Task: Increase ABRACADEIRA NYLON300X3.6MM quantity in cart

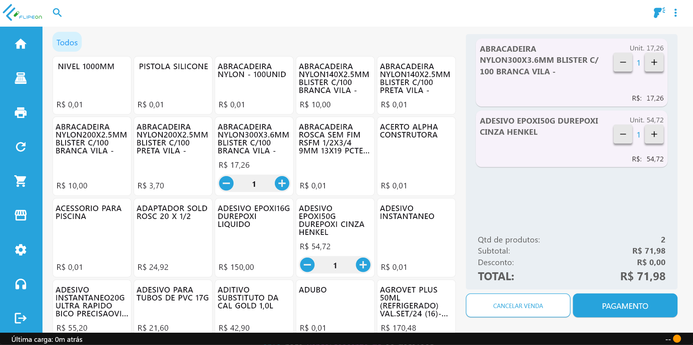Action: [654, 62]
